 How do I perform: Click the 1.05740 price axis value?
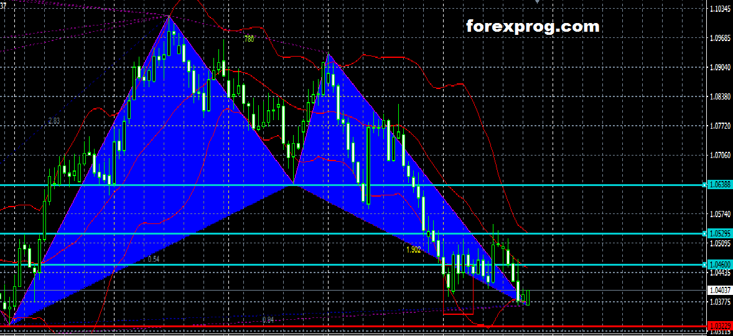click(x=720, y=214)
